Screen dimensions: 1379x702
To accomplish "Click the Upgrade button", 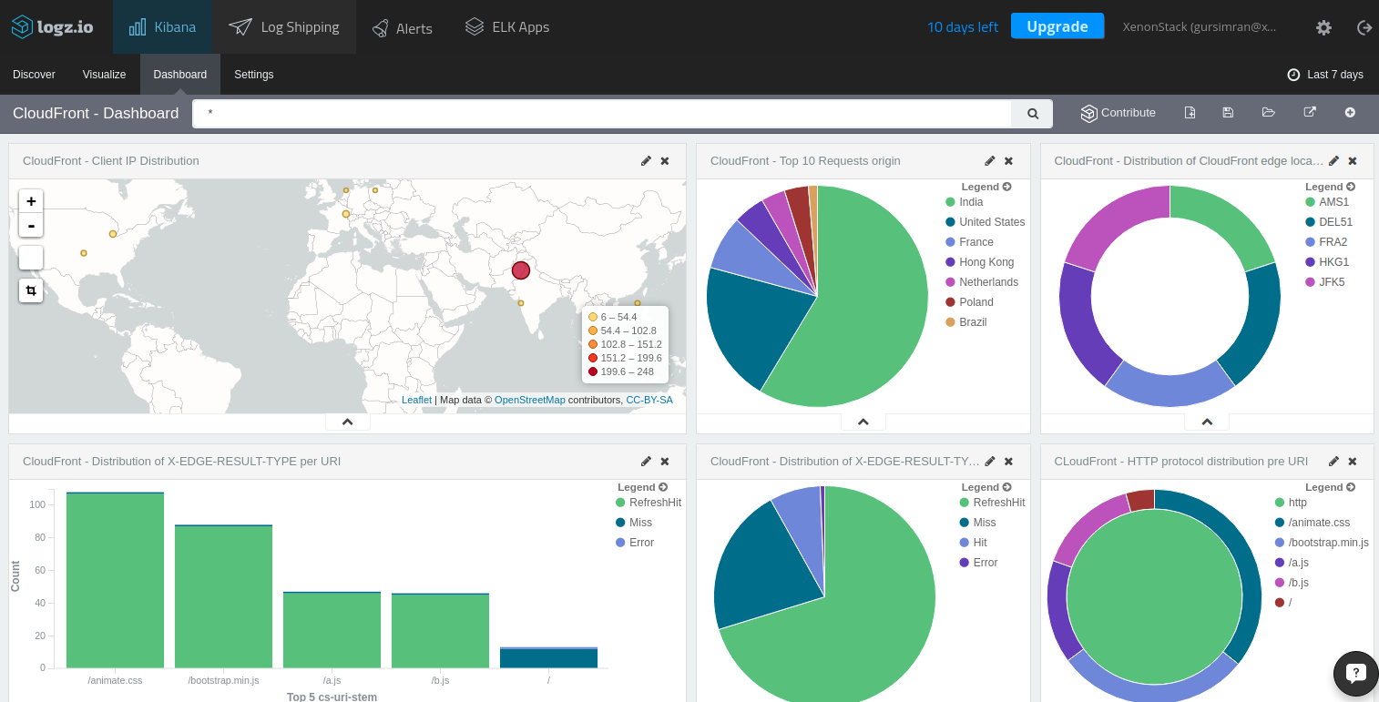I will point(1057,26).
